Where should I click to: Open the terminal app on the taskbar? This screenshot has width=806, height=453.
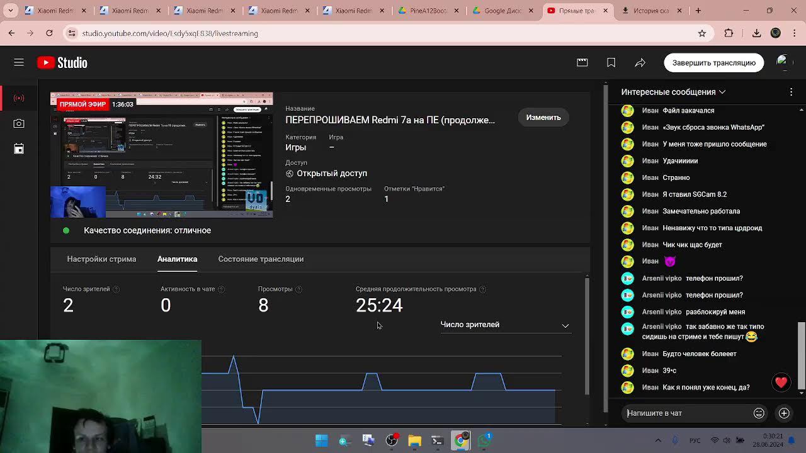[x=438, y=440]
